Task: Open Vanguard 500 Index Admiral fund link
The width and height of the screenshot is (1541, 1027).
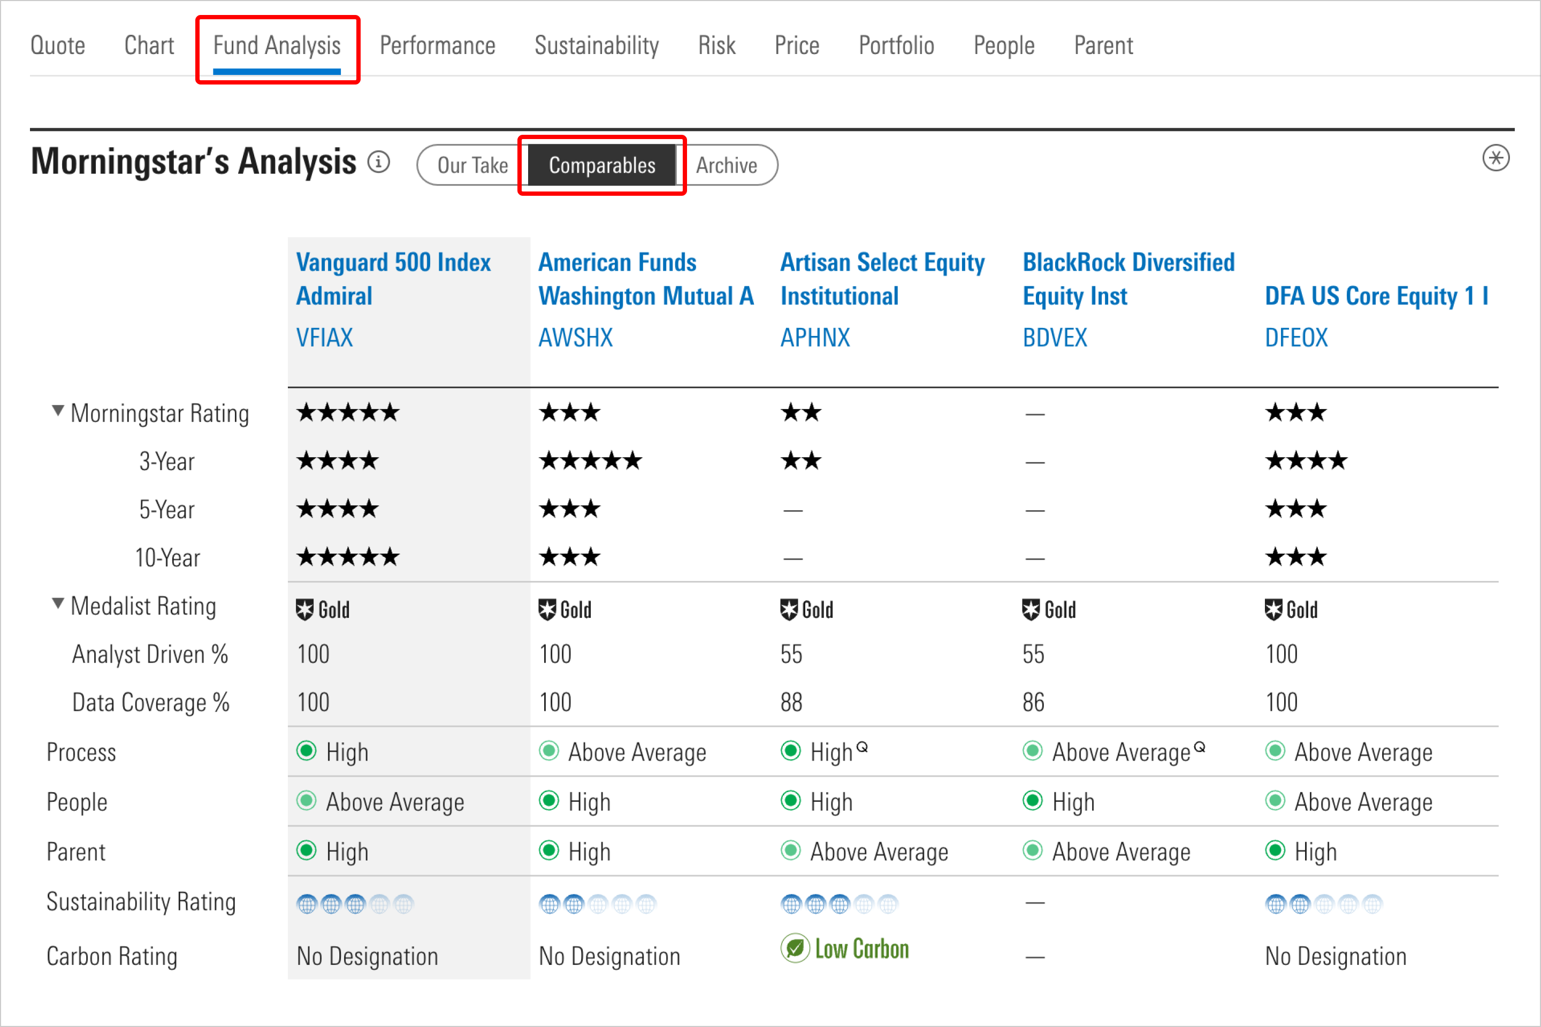Action: (x=393, y=279)
